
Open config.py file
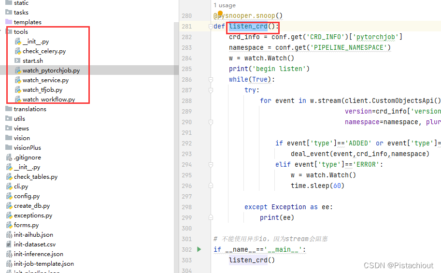27,196
